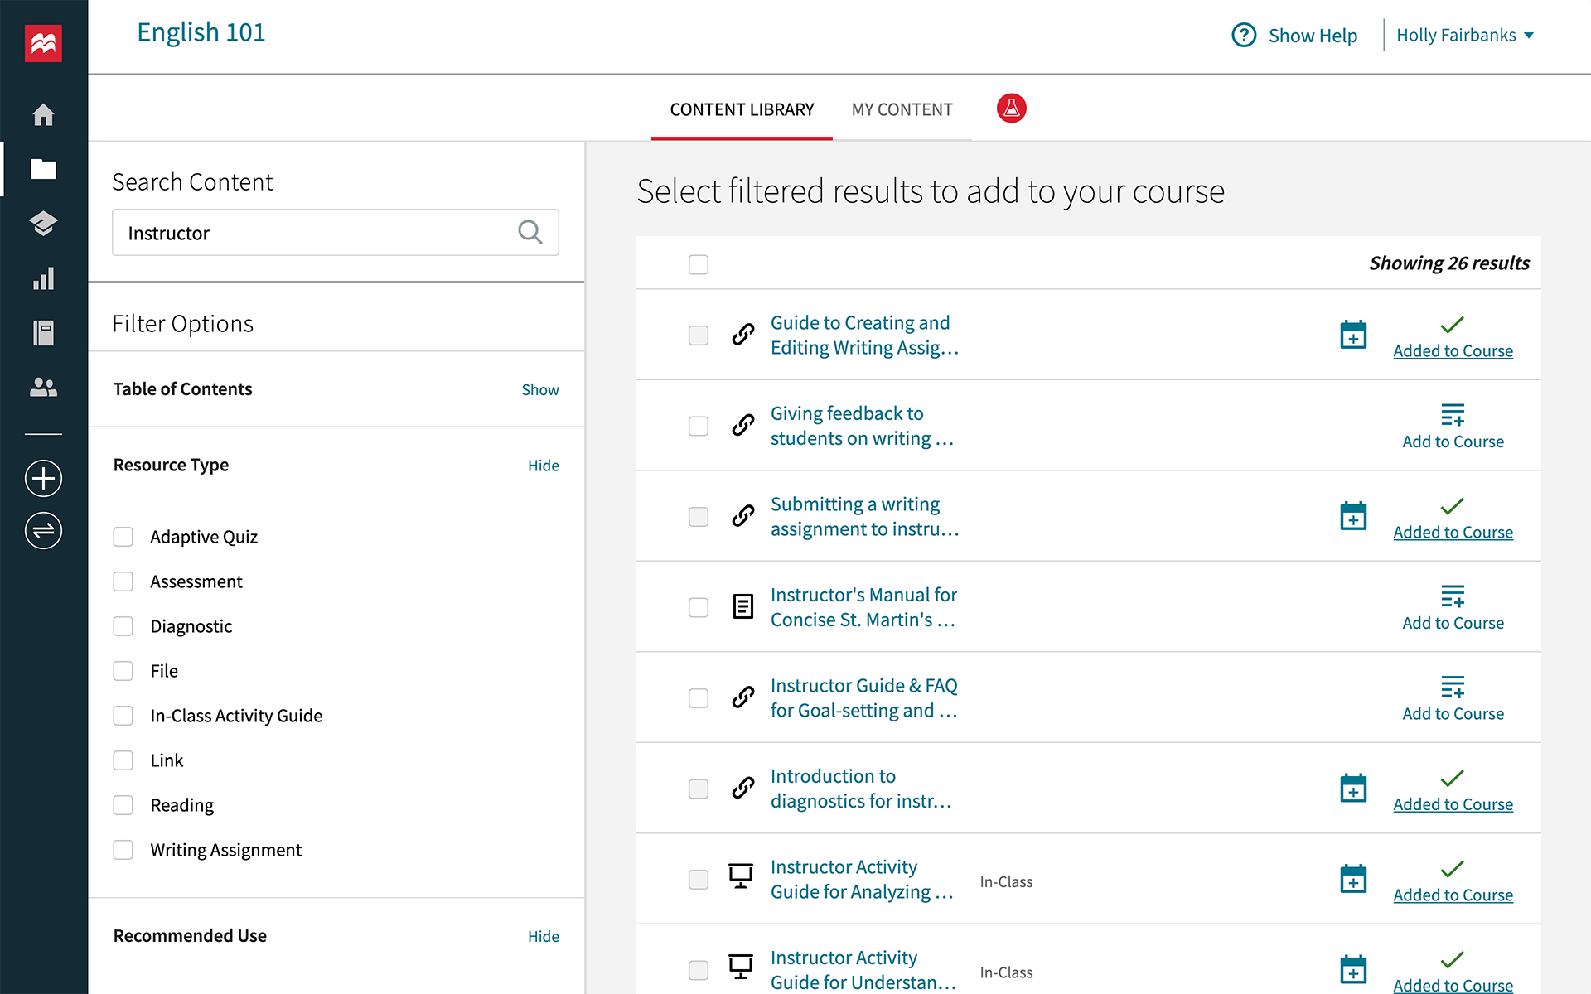Switch to the MY CONTENT tab
The image size is (1591, 994).
902,108
